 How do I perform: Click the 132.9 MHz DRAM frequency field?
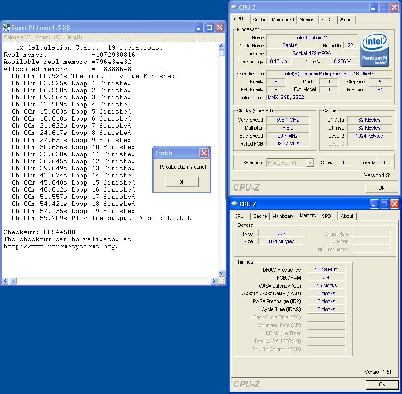pyautogui.click(x=326, y=269)
